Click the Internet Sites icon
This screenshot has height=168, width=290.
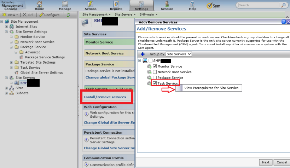click(x=11, y=27)
